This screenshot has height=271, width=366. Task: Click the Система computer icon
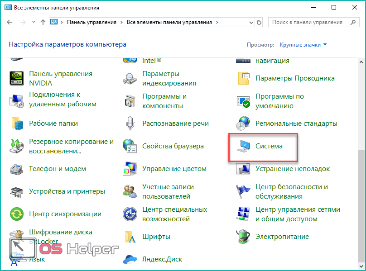[243, 146]
